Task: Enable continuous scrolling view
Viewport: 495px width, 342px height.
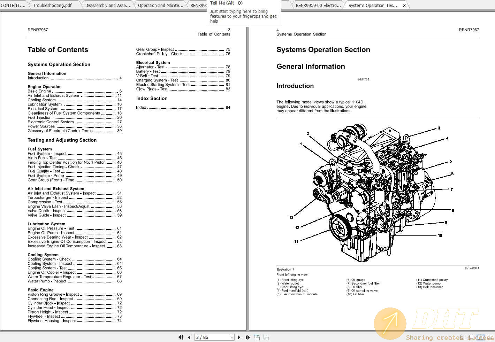Action: point(471,337)
